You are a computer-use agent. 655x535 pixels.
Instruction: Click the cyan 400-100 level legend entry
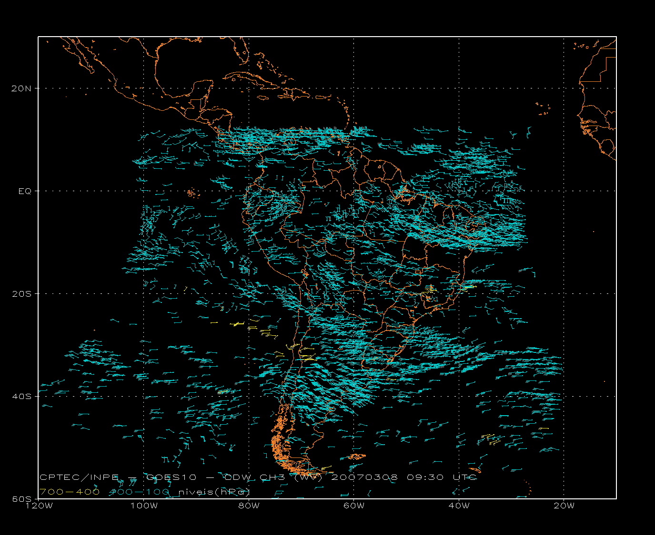(x=140, y=492)
